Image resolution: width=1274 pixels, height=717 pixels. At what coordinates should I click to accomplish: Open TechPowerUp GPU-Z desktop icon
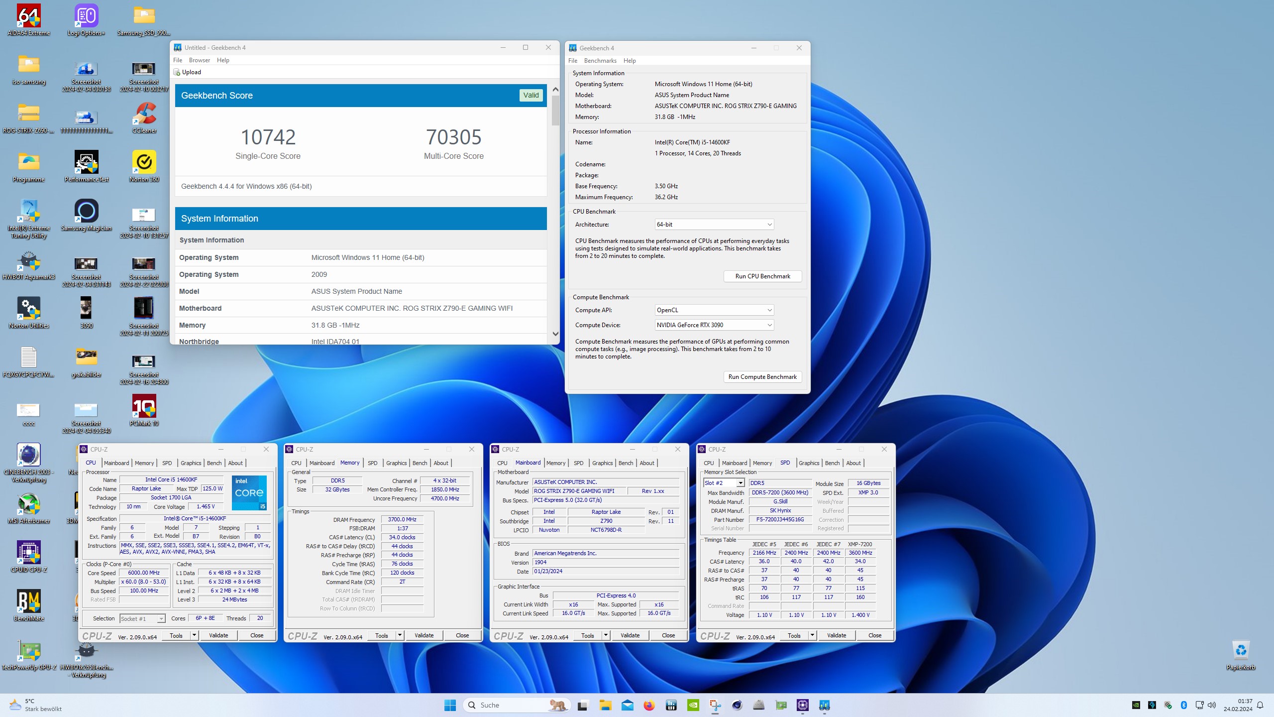coord(28,654)
